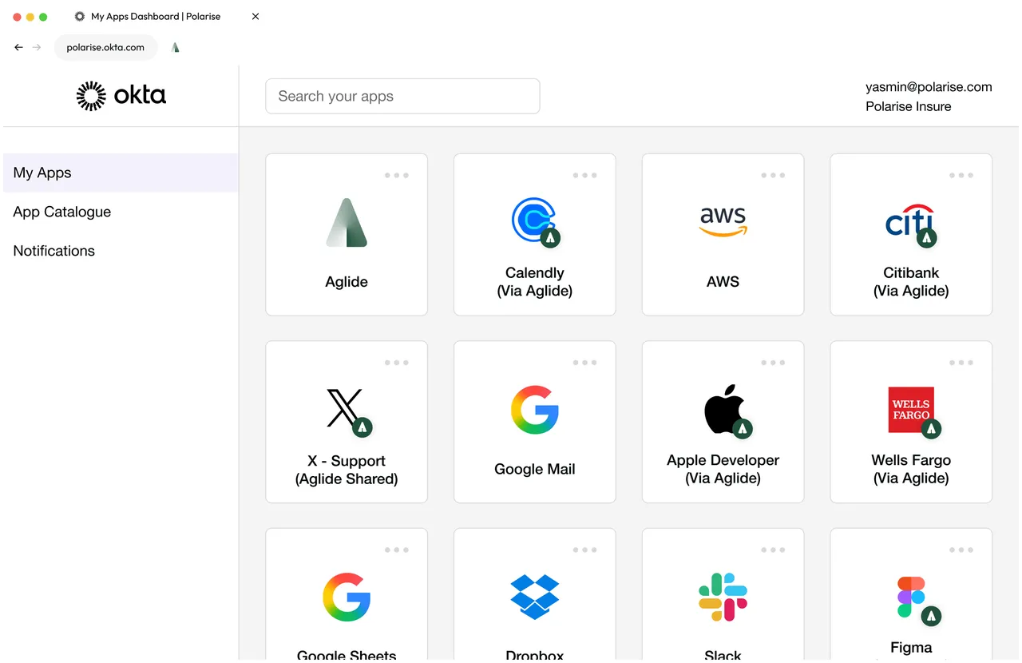Click the Figma app name label
Screen dimensions: 1022x663
click(x=911, y=648)
